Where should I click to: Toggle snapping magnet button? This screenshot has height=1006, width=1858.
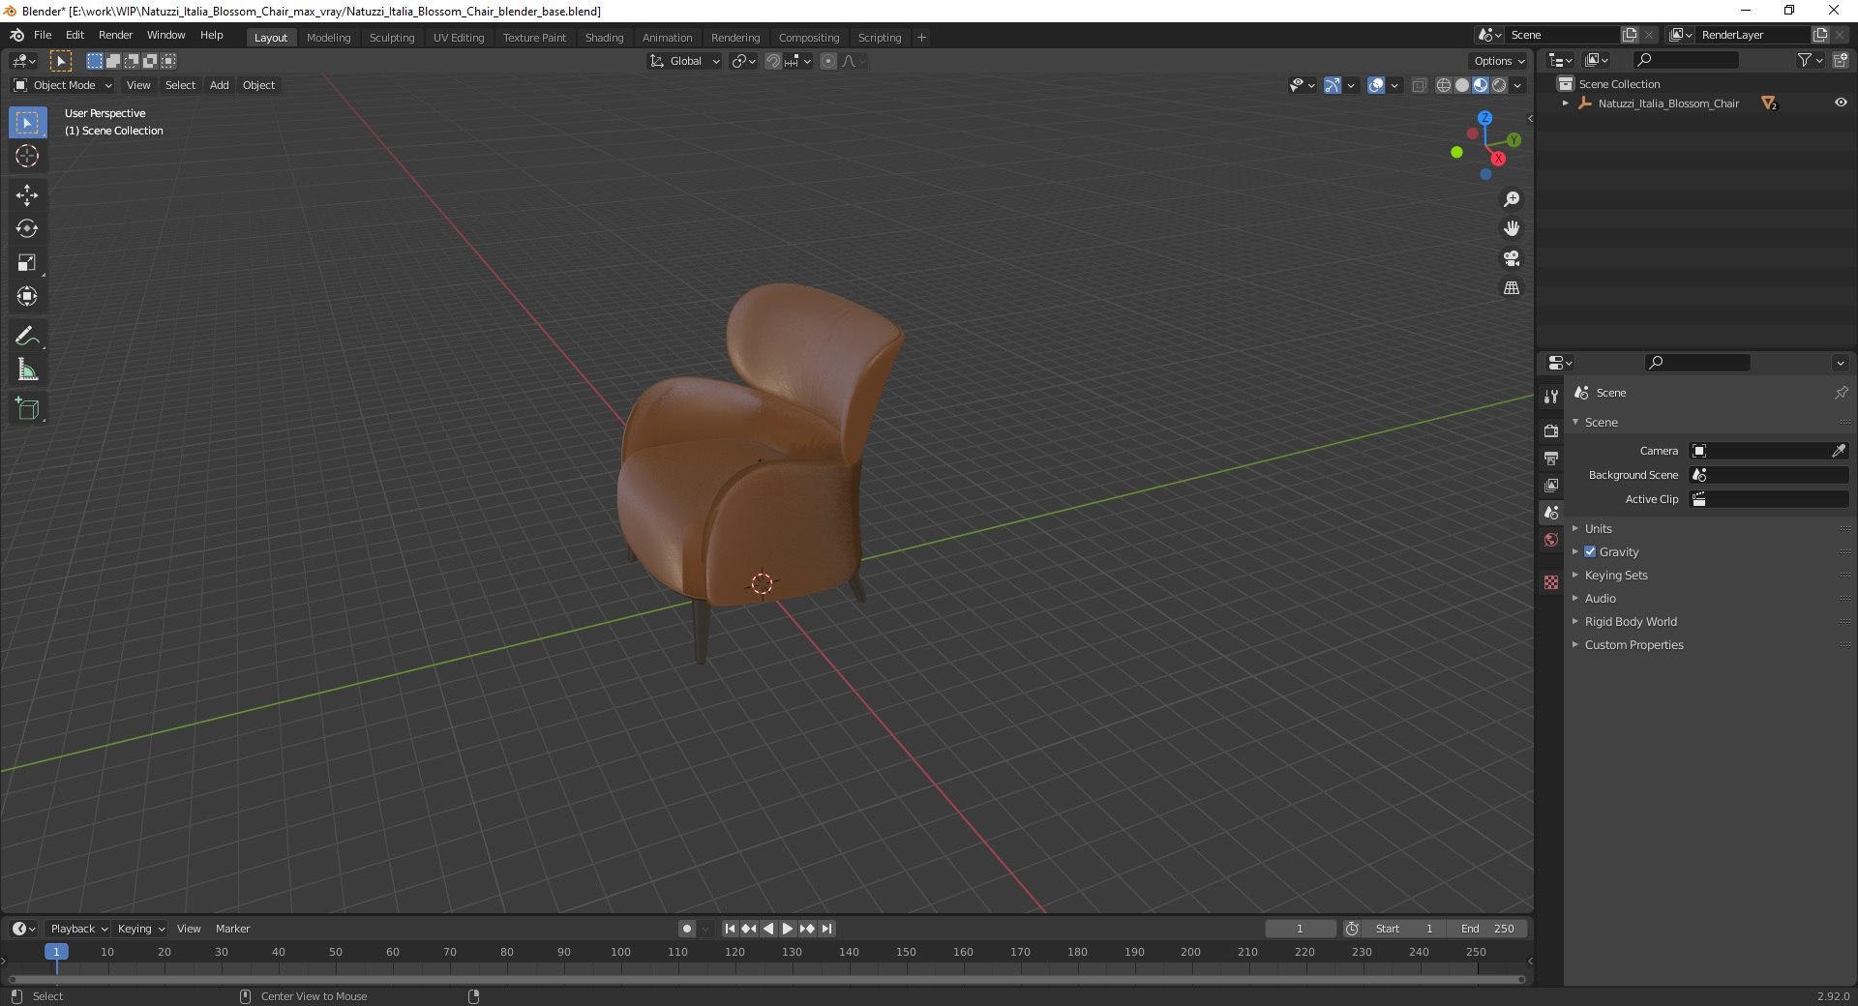[773, 61]
